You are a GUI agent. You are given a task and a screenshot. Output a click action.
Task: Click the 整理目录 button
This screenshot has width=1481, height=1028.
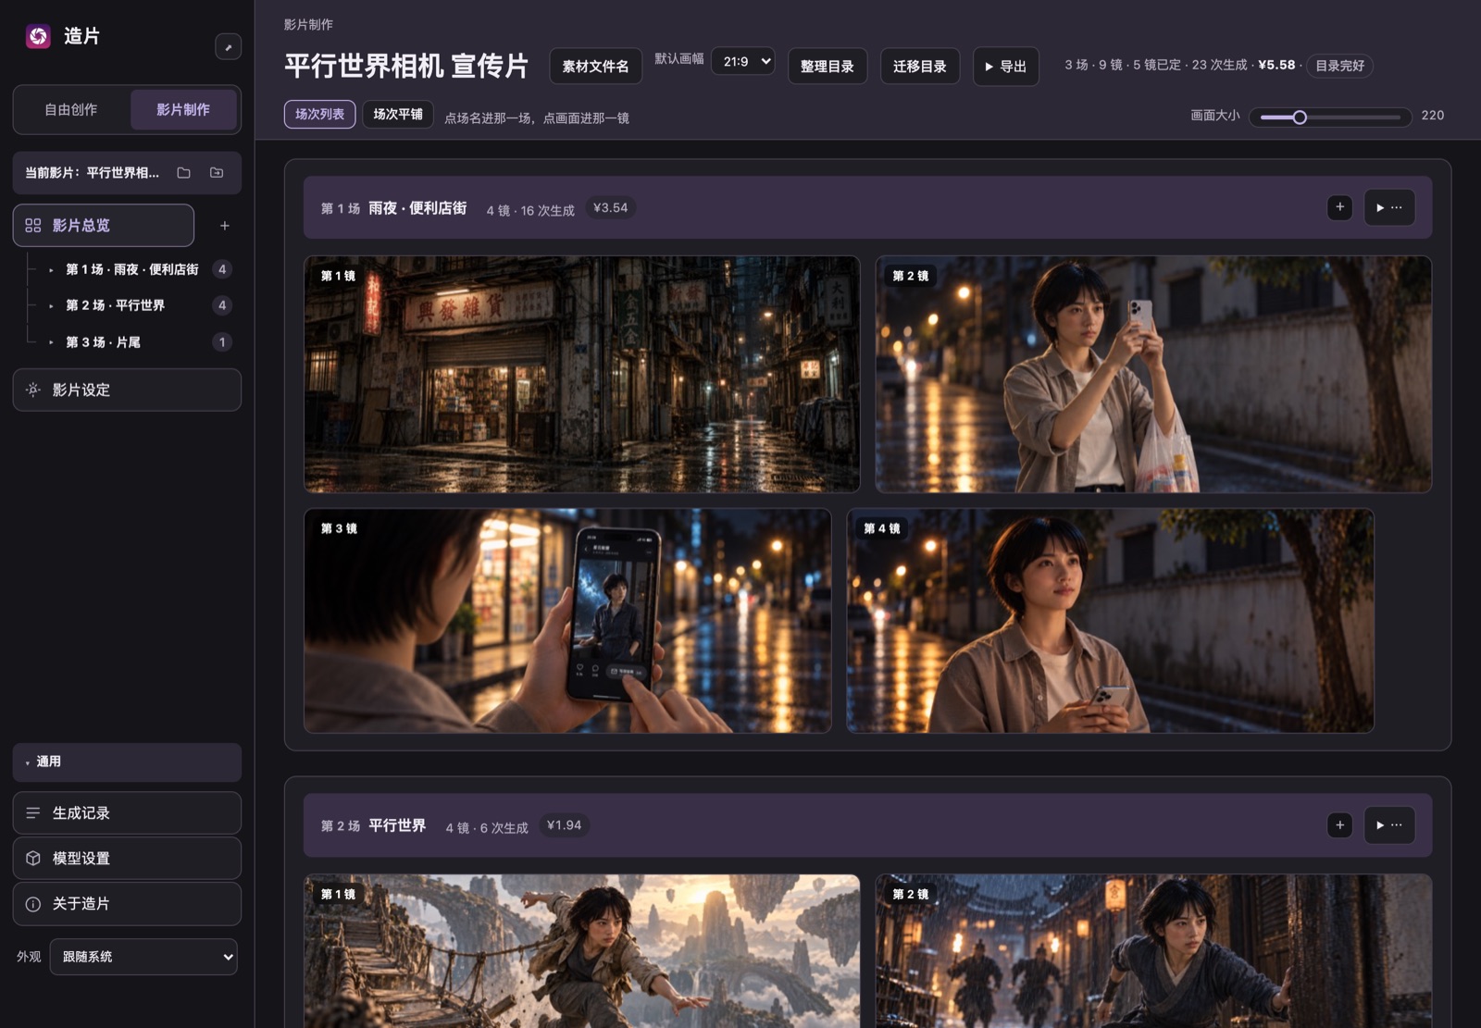point(828,67)
